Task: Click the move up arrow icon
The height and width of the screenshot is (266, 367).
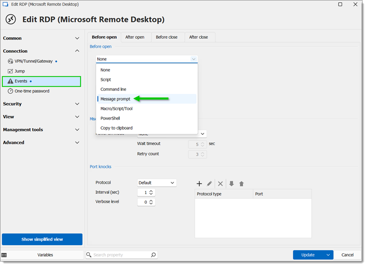Action: 241,184
